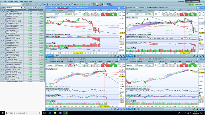This screenshot has width=205, height=115.
Task: Pick pink color swatch in drawing palette
Action: (x=112, y=4)
